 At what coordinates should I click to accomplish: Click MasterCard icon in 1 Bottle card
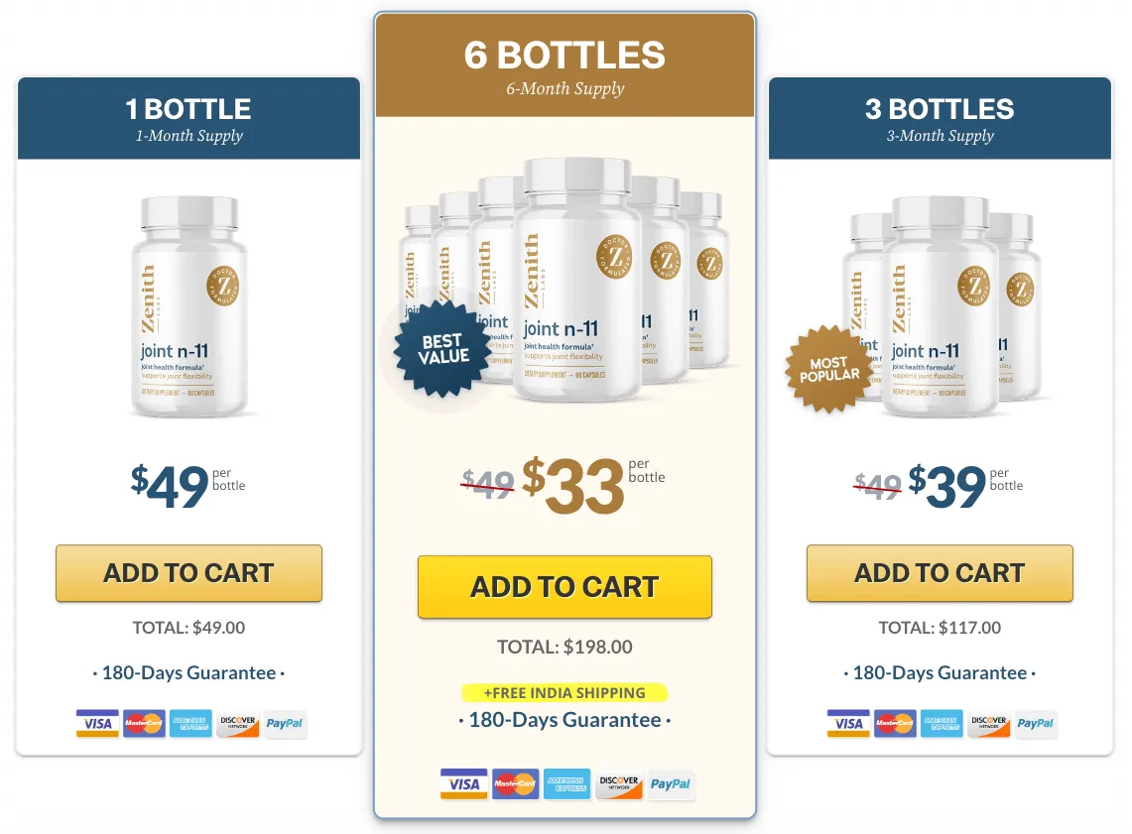point(144,724)
